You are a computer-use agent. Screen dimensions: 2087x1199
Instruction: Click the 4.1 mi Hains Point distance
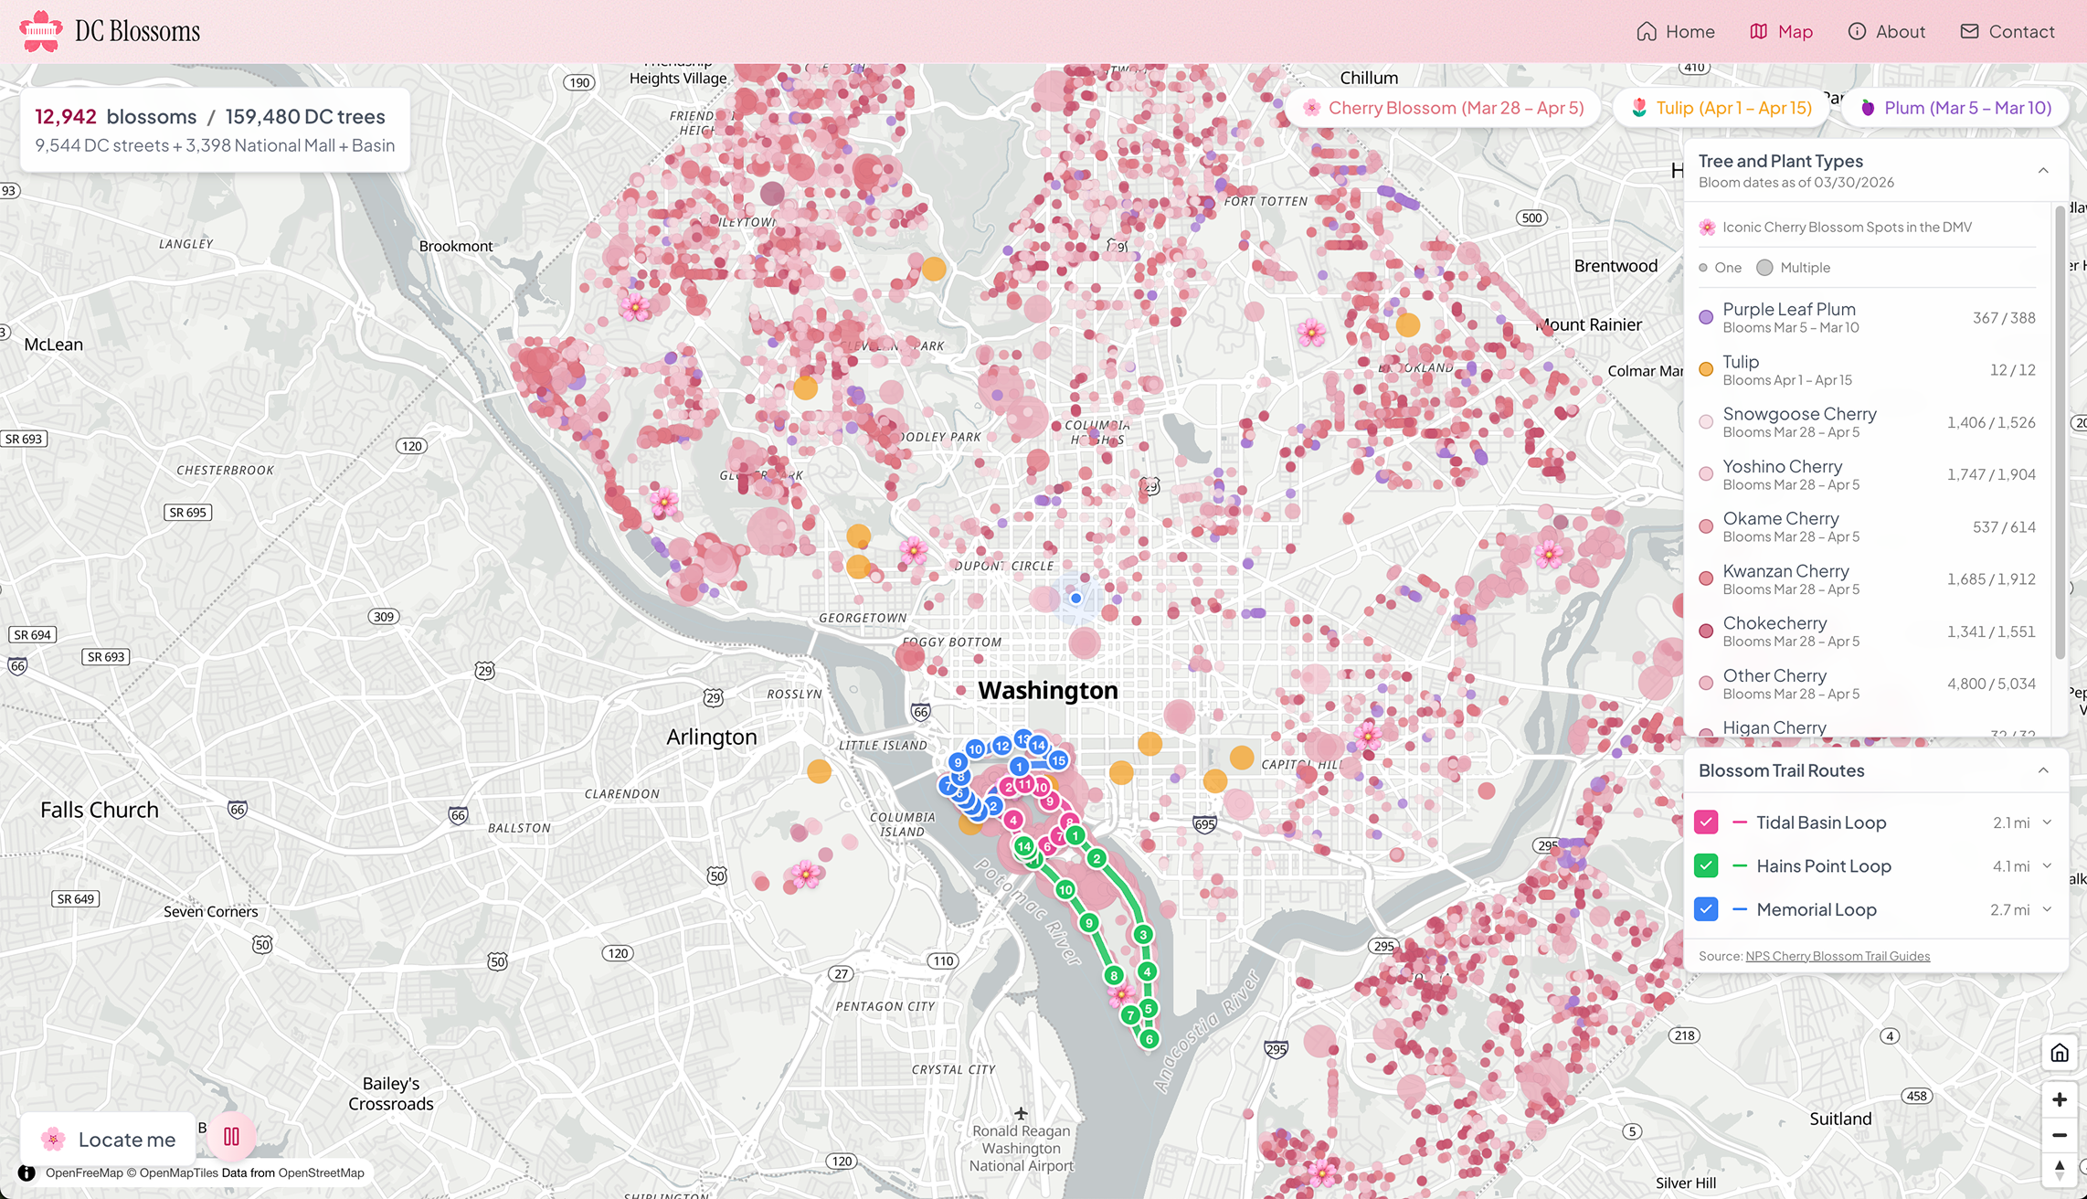pyautogui.click(x=2011, y=866)
